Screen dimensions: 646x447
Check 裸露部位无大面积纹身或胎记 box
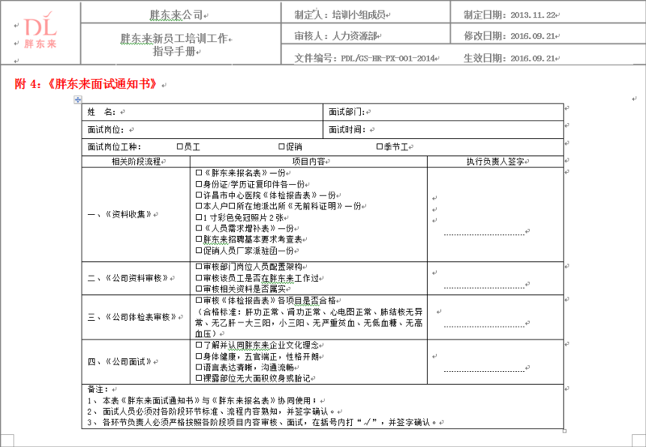(x=199, y=378)
